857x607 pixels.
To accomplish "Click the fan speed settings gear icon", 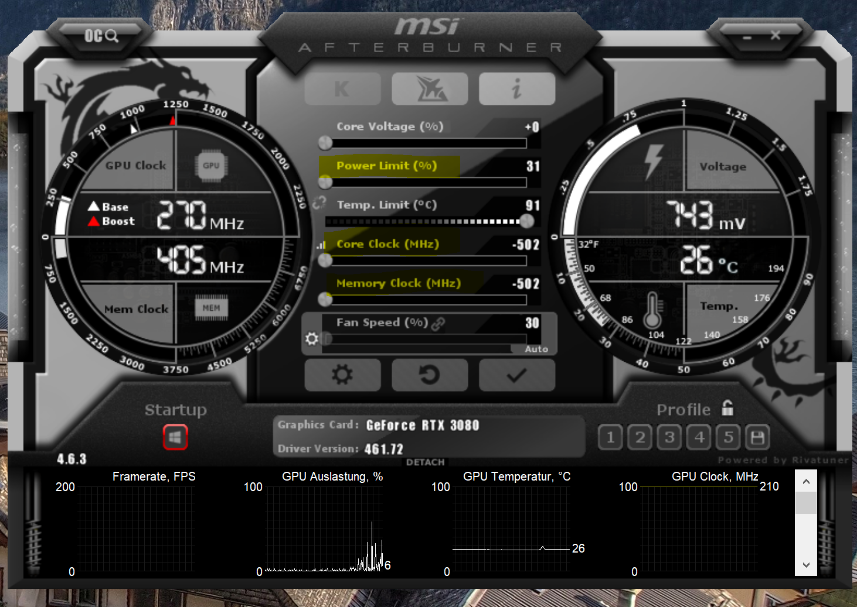I will point(312,339).
